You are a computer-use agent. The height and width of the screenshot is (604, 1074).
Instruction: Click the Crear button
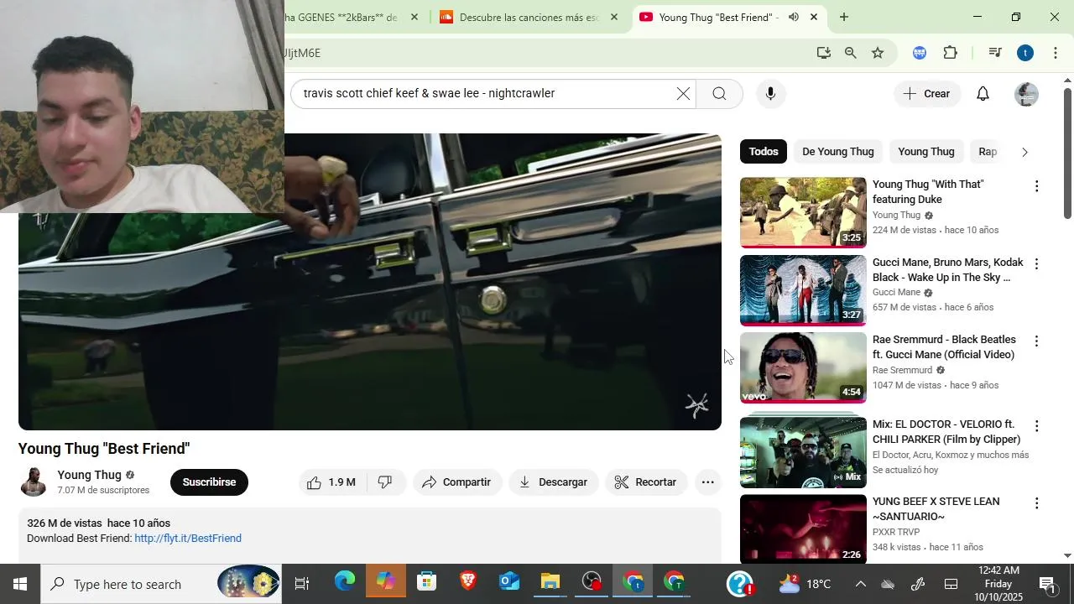tap(927, 94)
